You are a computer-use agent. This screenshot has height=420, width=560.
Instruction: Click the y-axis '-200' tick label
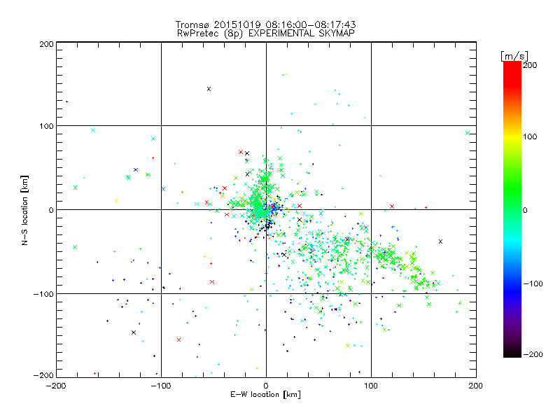(x=43, y=375)
